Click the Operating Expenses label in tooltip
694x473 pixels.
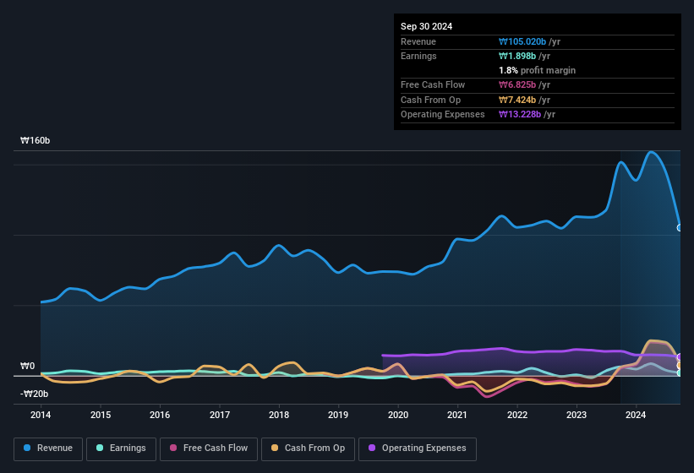click(x=443, y=115)
